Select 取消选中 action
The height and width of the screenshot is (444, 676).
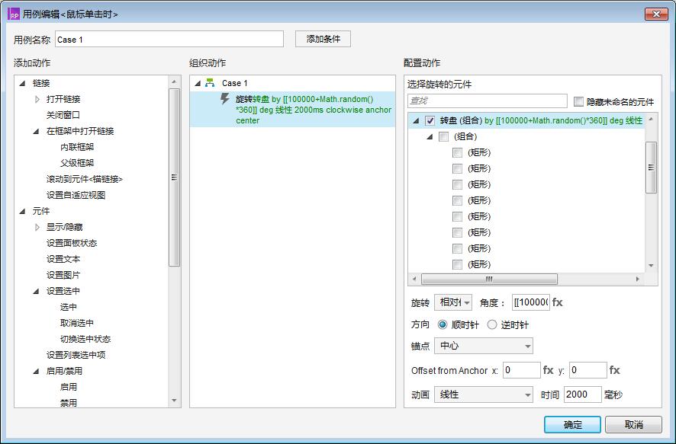77,323
